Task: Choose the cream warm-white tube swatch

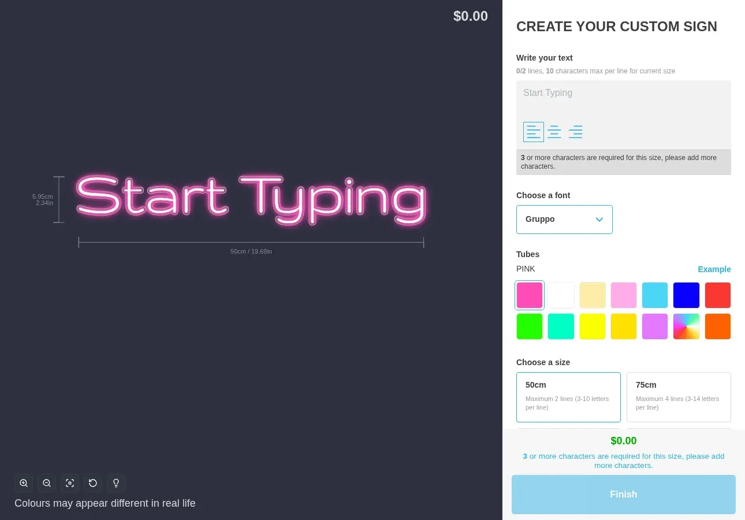Action: click(593, 295)
